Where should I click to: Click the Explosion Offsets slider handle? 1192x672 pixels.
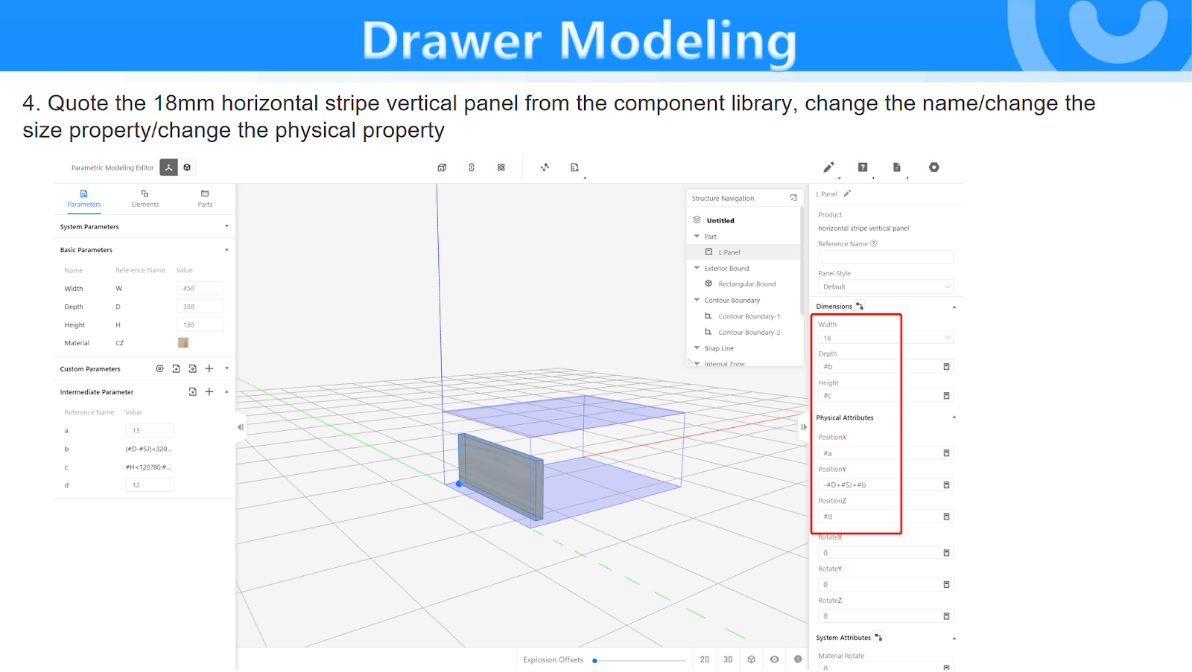595,660
